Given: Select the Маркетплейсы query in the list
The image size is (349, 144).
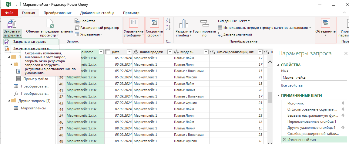Looking at the screenshot, I should pyautogui.click(x=33, y=108).
